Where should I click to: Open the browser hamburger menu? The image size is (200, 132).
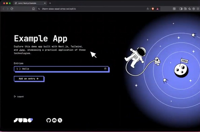coord(198,9)
